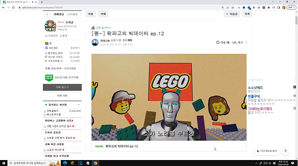The height and width of the screenshot is (166, 298).
Task: Open the Minecraft block taskbar icon
Action: pos(72,163)
